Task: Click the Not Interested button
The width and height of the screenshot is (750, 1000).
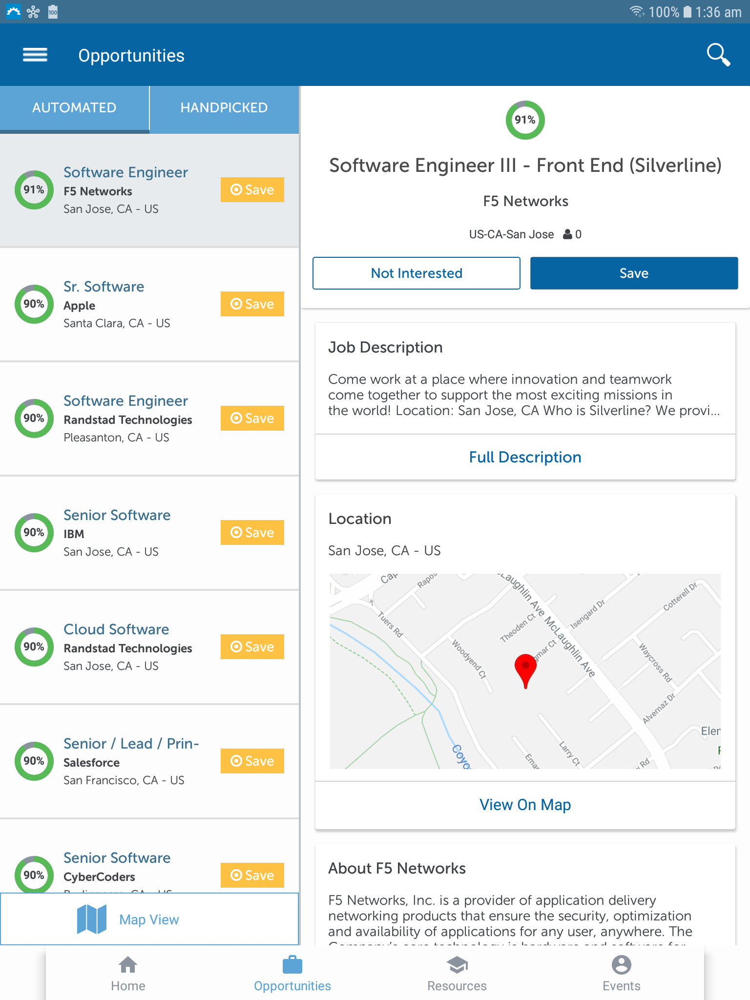Action: tap(417, 273)
